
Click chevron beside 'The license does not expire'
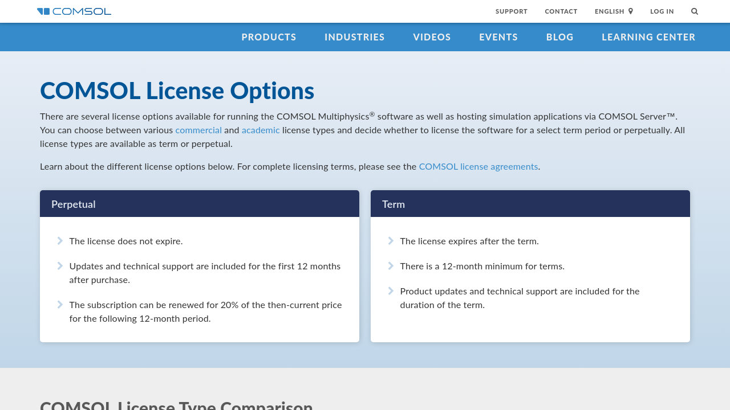pos(60,241)
